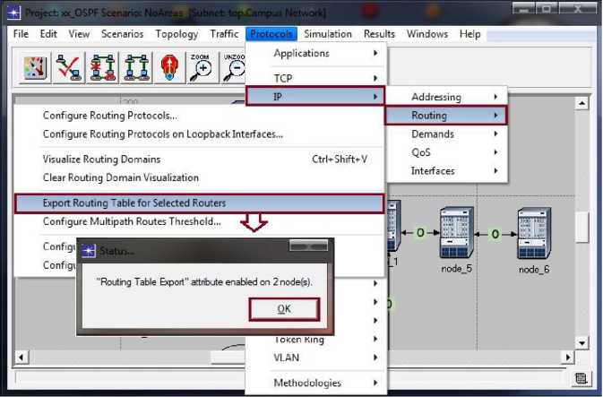Screen dimensions: 603x397
Task: Click the vertical scrollbar down arrow
Action: [581, 342]
